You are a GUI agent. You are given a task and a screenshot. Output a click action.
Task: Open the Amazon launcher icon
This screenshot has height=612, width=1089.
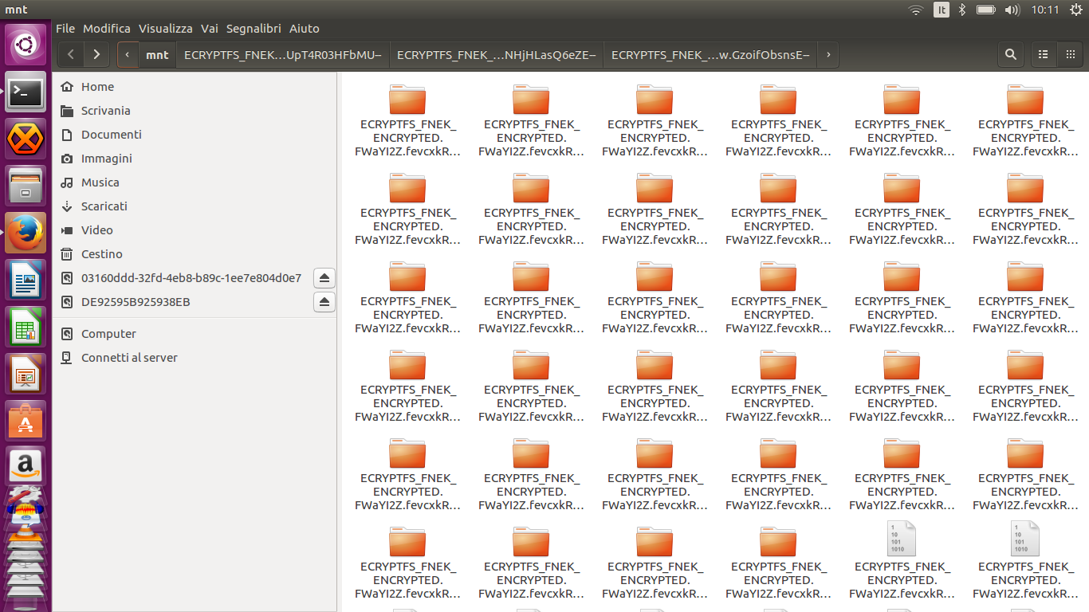coord(26,465)
